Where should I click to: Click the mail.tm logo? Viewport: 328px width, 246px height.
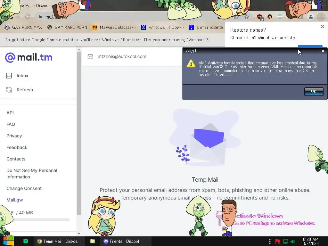point(29,57)
